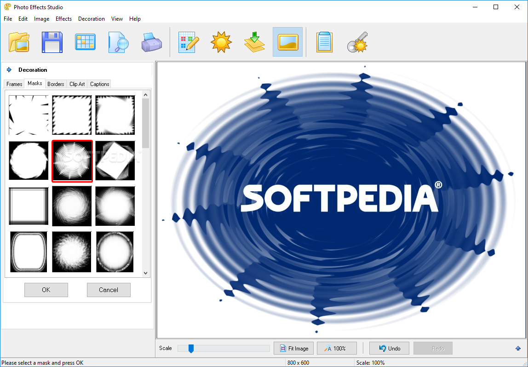Open the Edit menu
The image size is (528, 367).
pos(23,19)
